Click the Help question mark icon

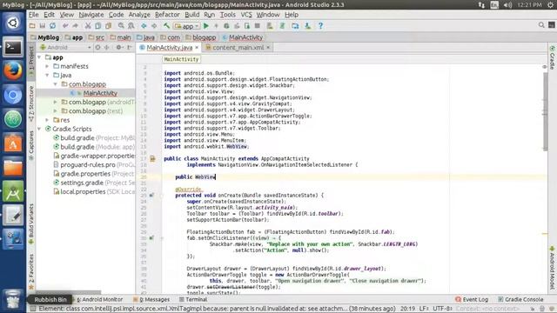(x=320, y=25)
